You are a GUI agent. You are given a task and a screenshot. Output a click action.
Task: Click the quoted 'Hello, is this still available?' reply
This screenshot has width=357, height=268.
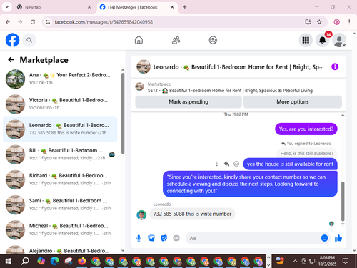tap(307, 153)
